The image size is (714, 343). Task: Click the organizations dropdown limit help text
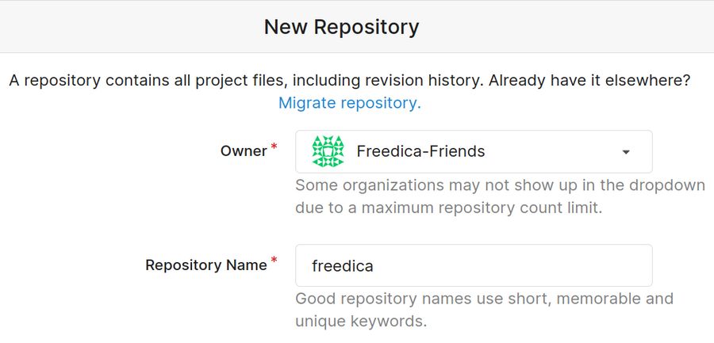(x=500, y=185)
